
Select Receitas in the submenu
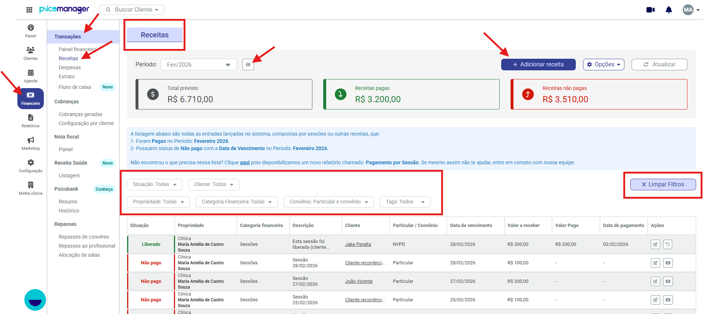tap(68, 58)
